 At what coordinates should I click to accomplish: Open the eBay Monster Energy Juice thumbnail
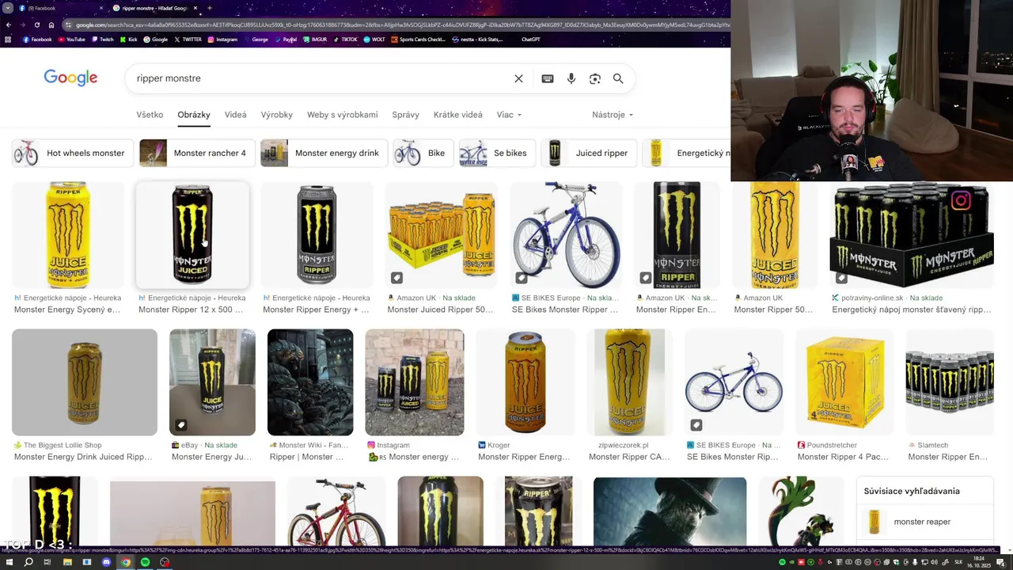pos(212,382)
